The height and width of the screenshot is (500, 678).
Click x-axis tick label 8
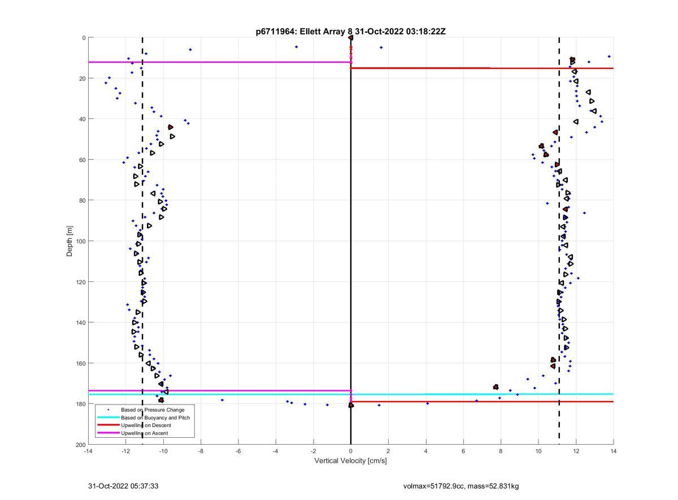[x=501, y=451]
